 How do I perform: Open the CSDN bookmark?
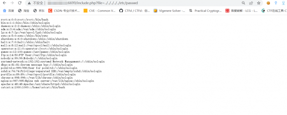coord(64,11)
